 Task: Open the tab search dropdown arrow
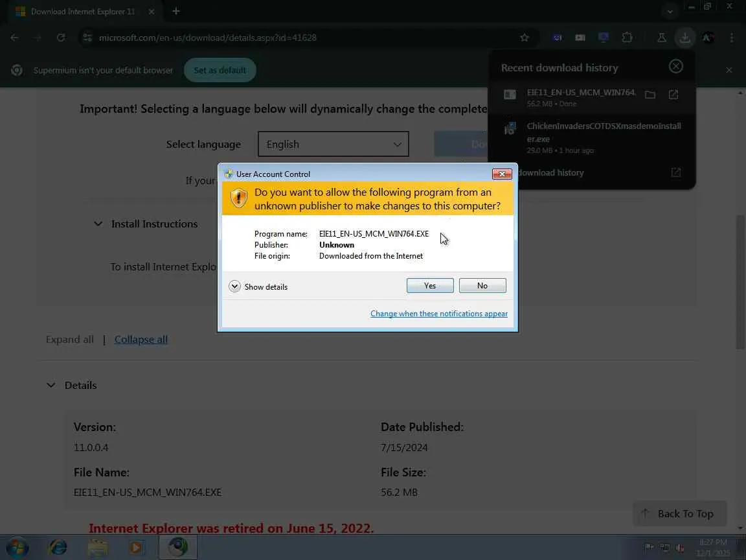(x=670, y=12)
